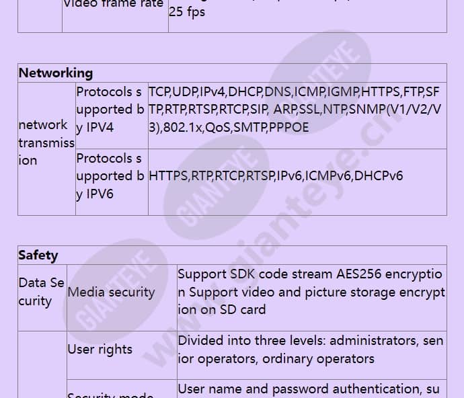The height and width of the screenshot is (398, 464).
Task: Click the GIANTEYE watermark logo over Media security
Action: coord(116,289)
